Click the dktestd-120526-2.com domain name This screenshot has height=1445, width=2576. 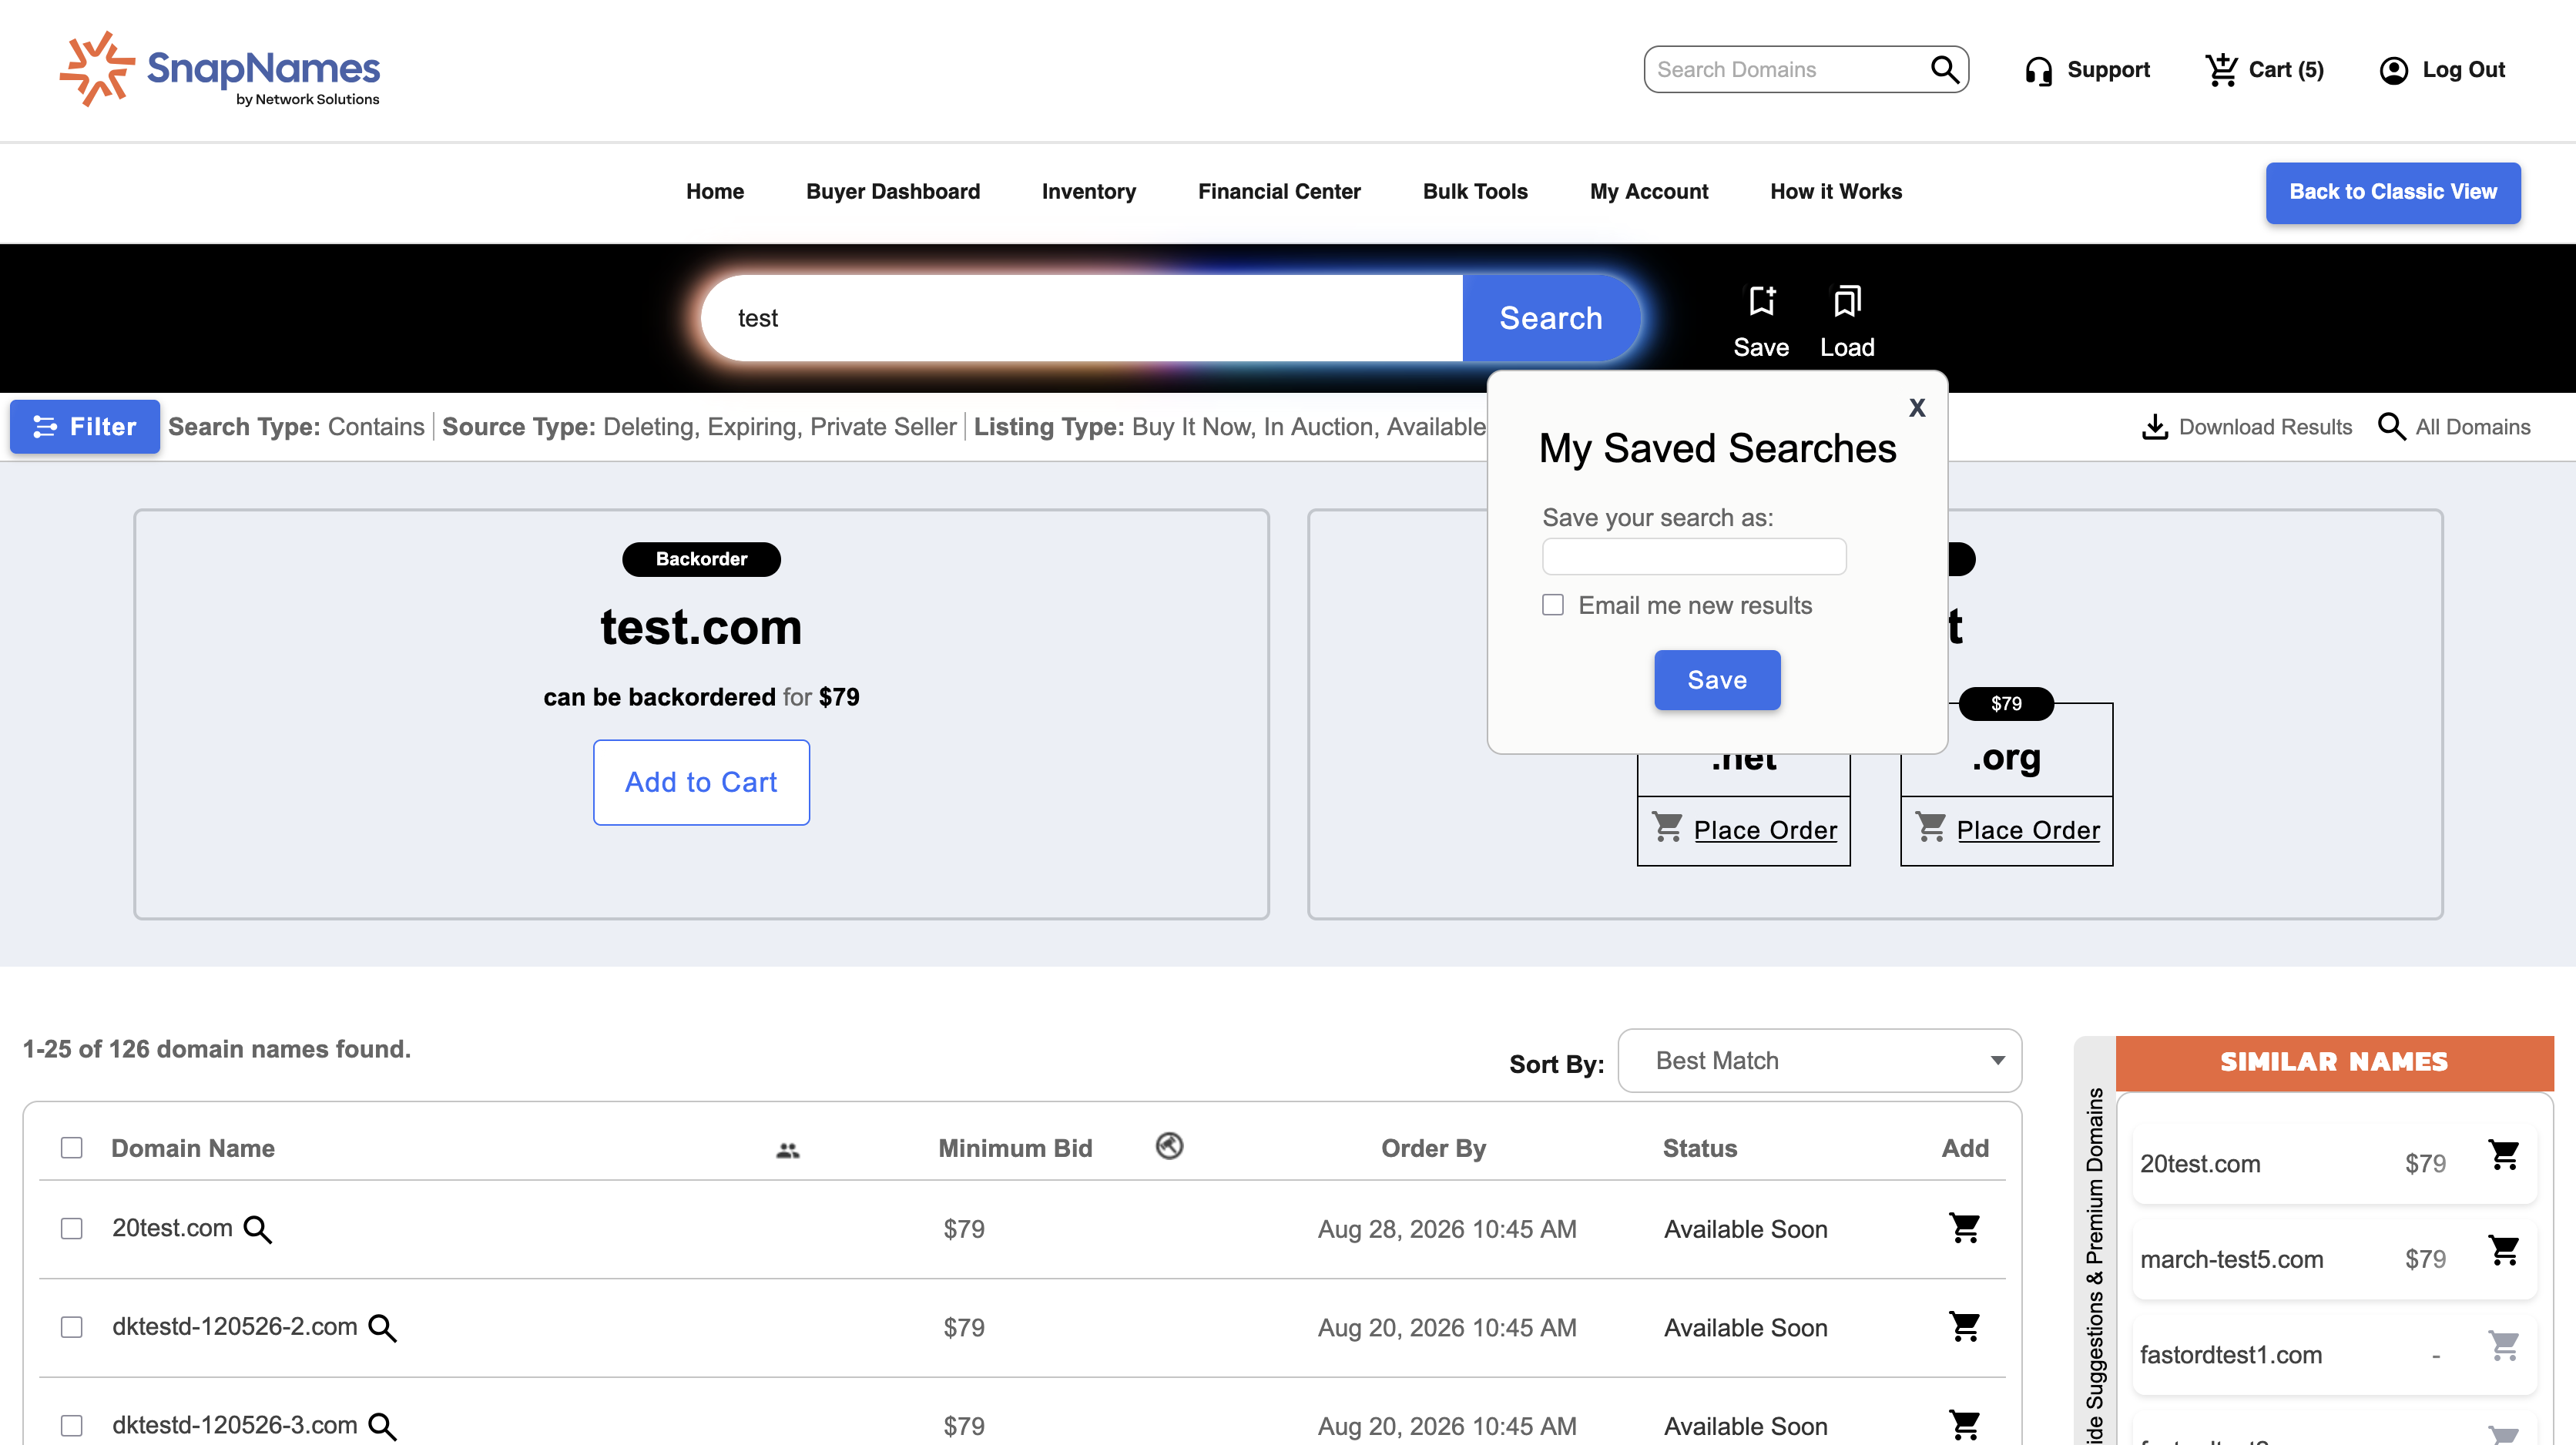pyautogui.click(x=234, y=1327)
